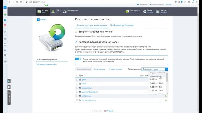Image resolution: width=202 pixels, height=113 pixels.
Task: Click the address bar padlock icon
Action: 26,2
